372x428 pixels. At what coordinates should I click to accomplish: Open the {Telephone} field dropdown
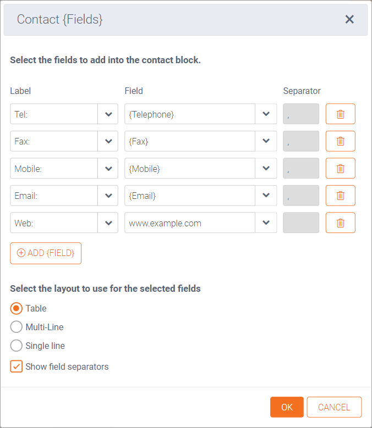[x=266, y=114]
